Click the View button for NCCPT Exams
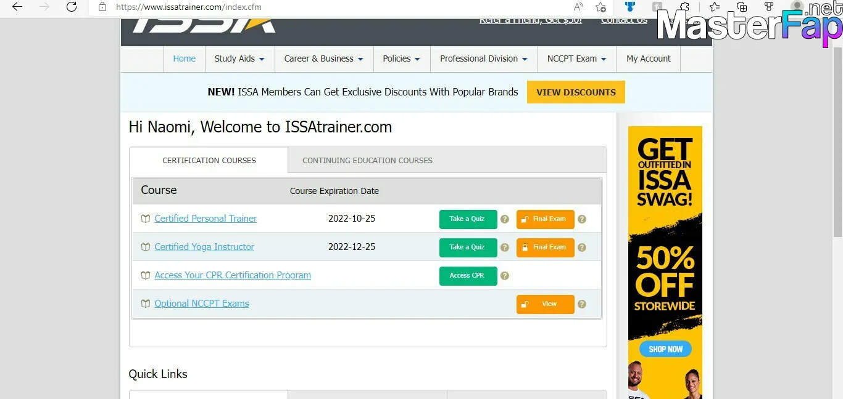843x399 pixels. tap(546, 304)
